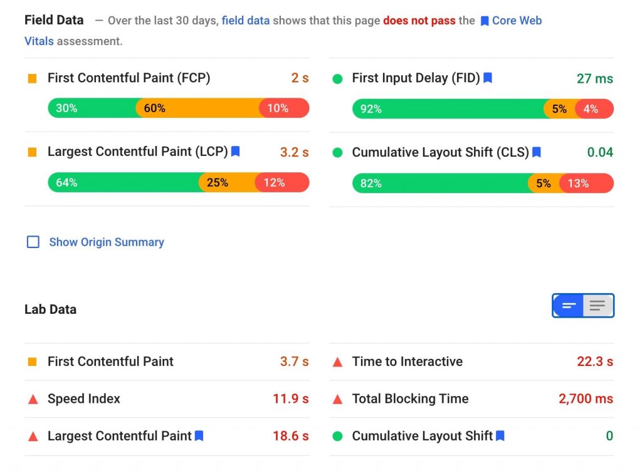Click the green circle icon beside Lab Data Cumulative Layout Shift

338,435
